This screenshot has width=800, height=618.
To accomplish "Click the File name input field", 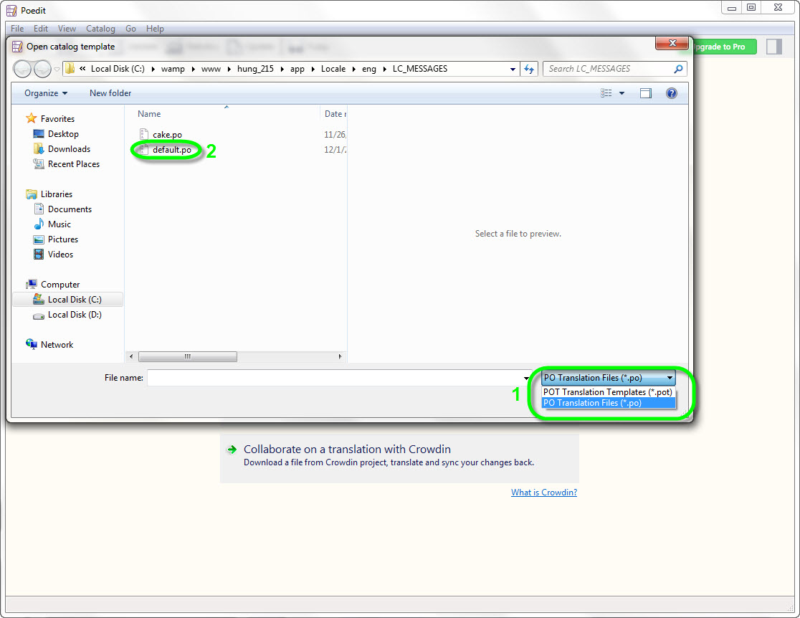I will [335, 378].
